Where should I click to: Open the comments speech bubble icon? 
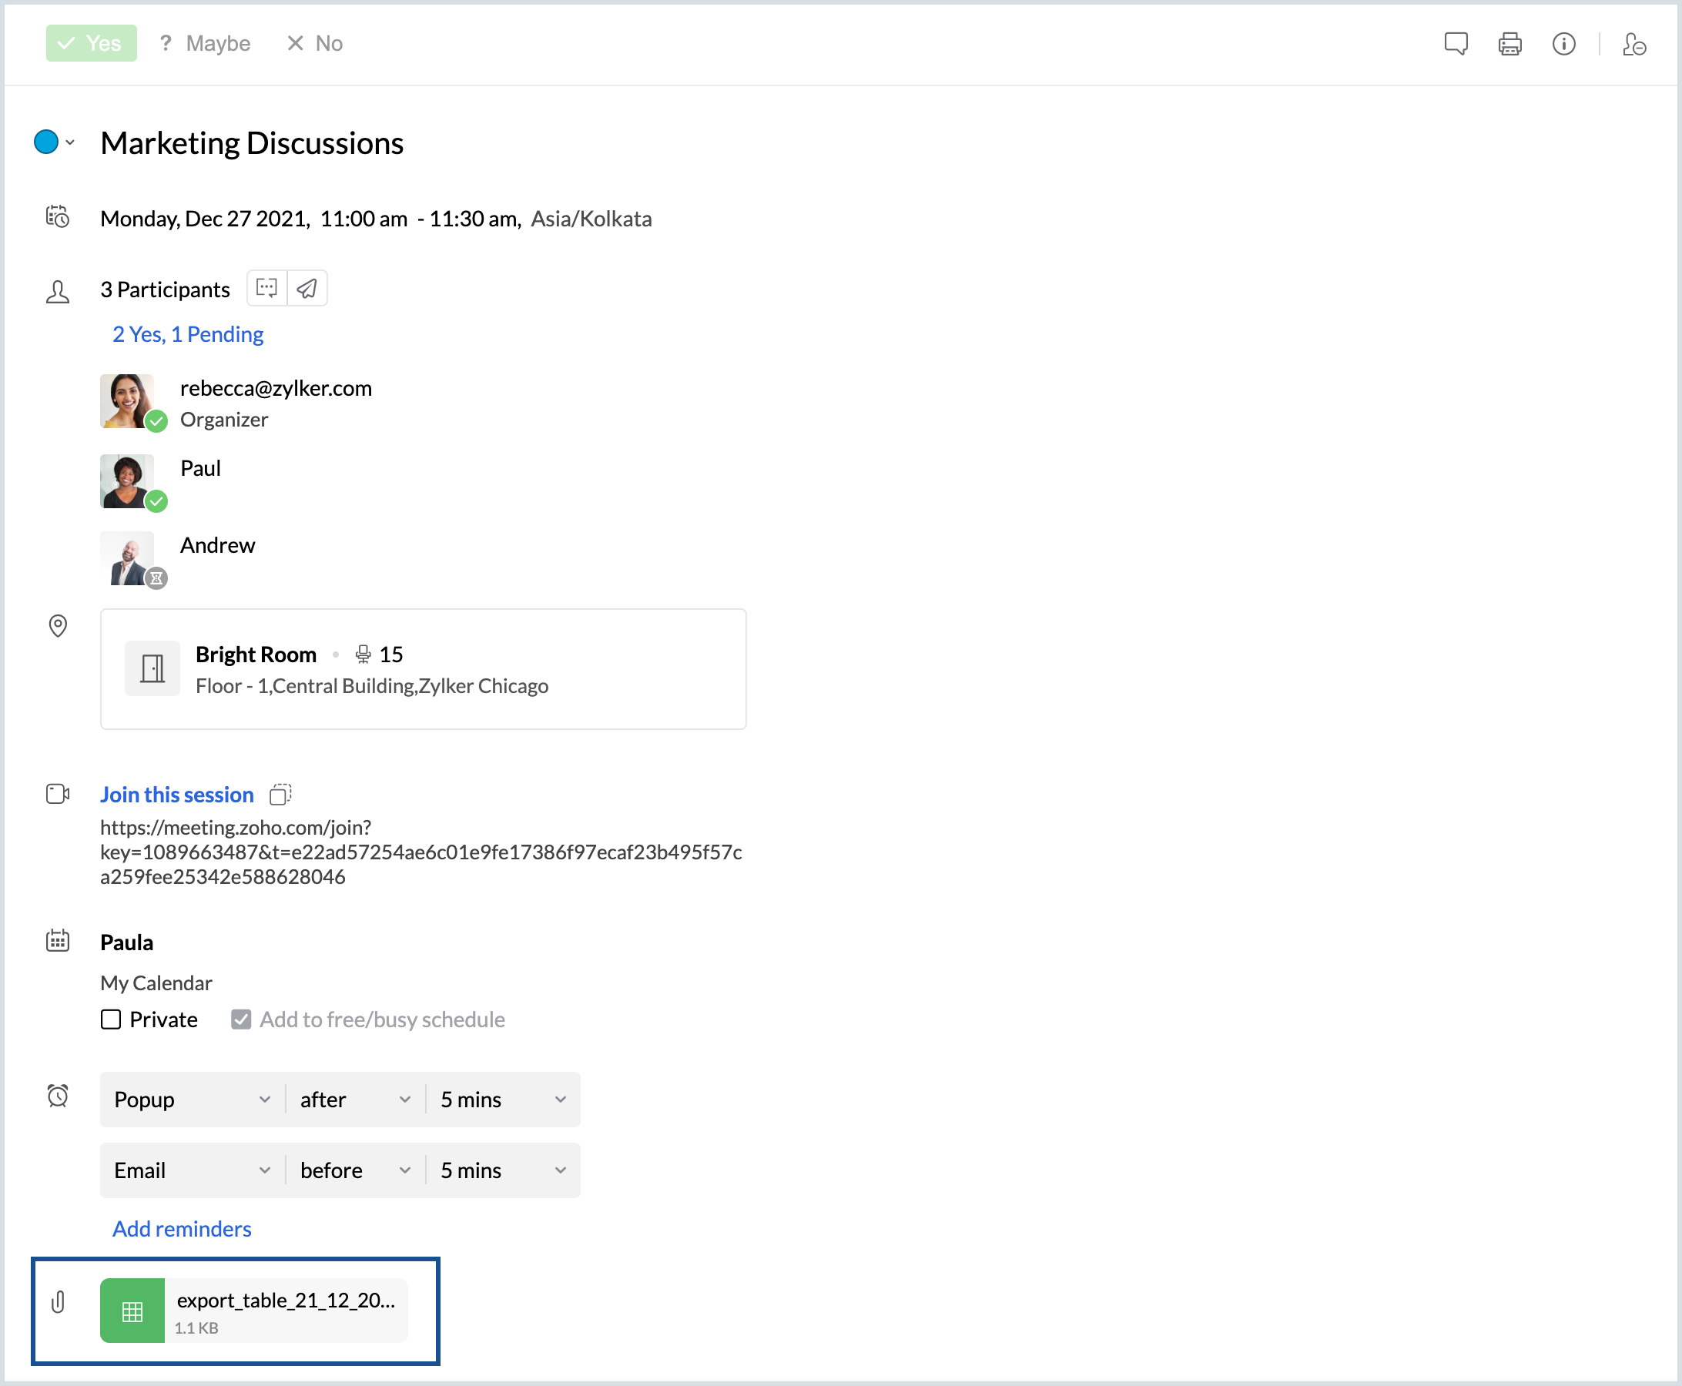1455,44
